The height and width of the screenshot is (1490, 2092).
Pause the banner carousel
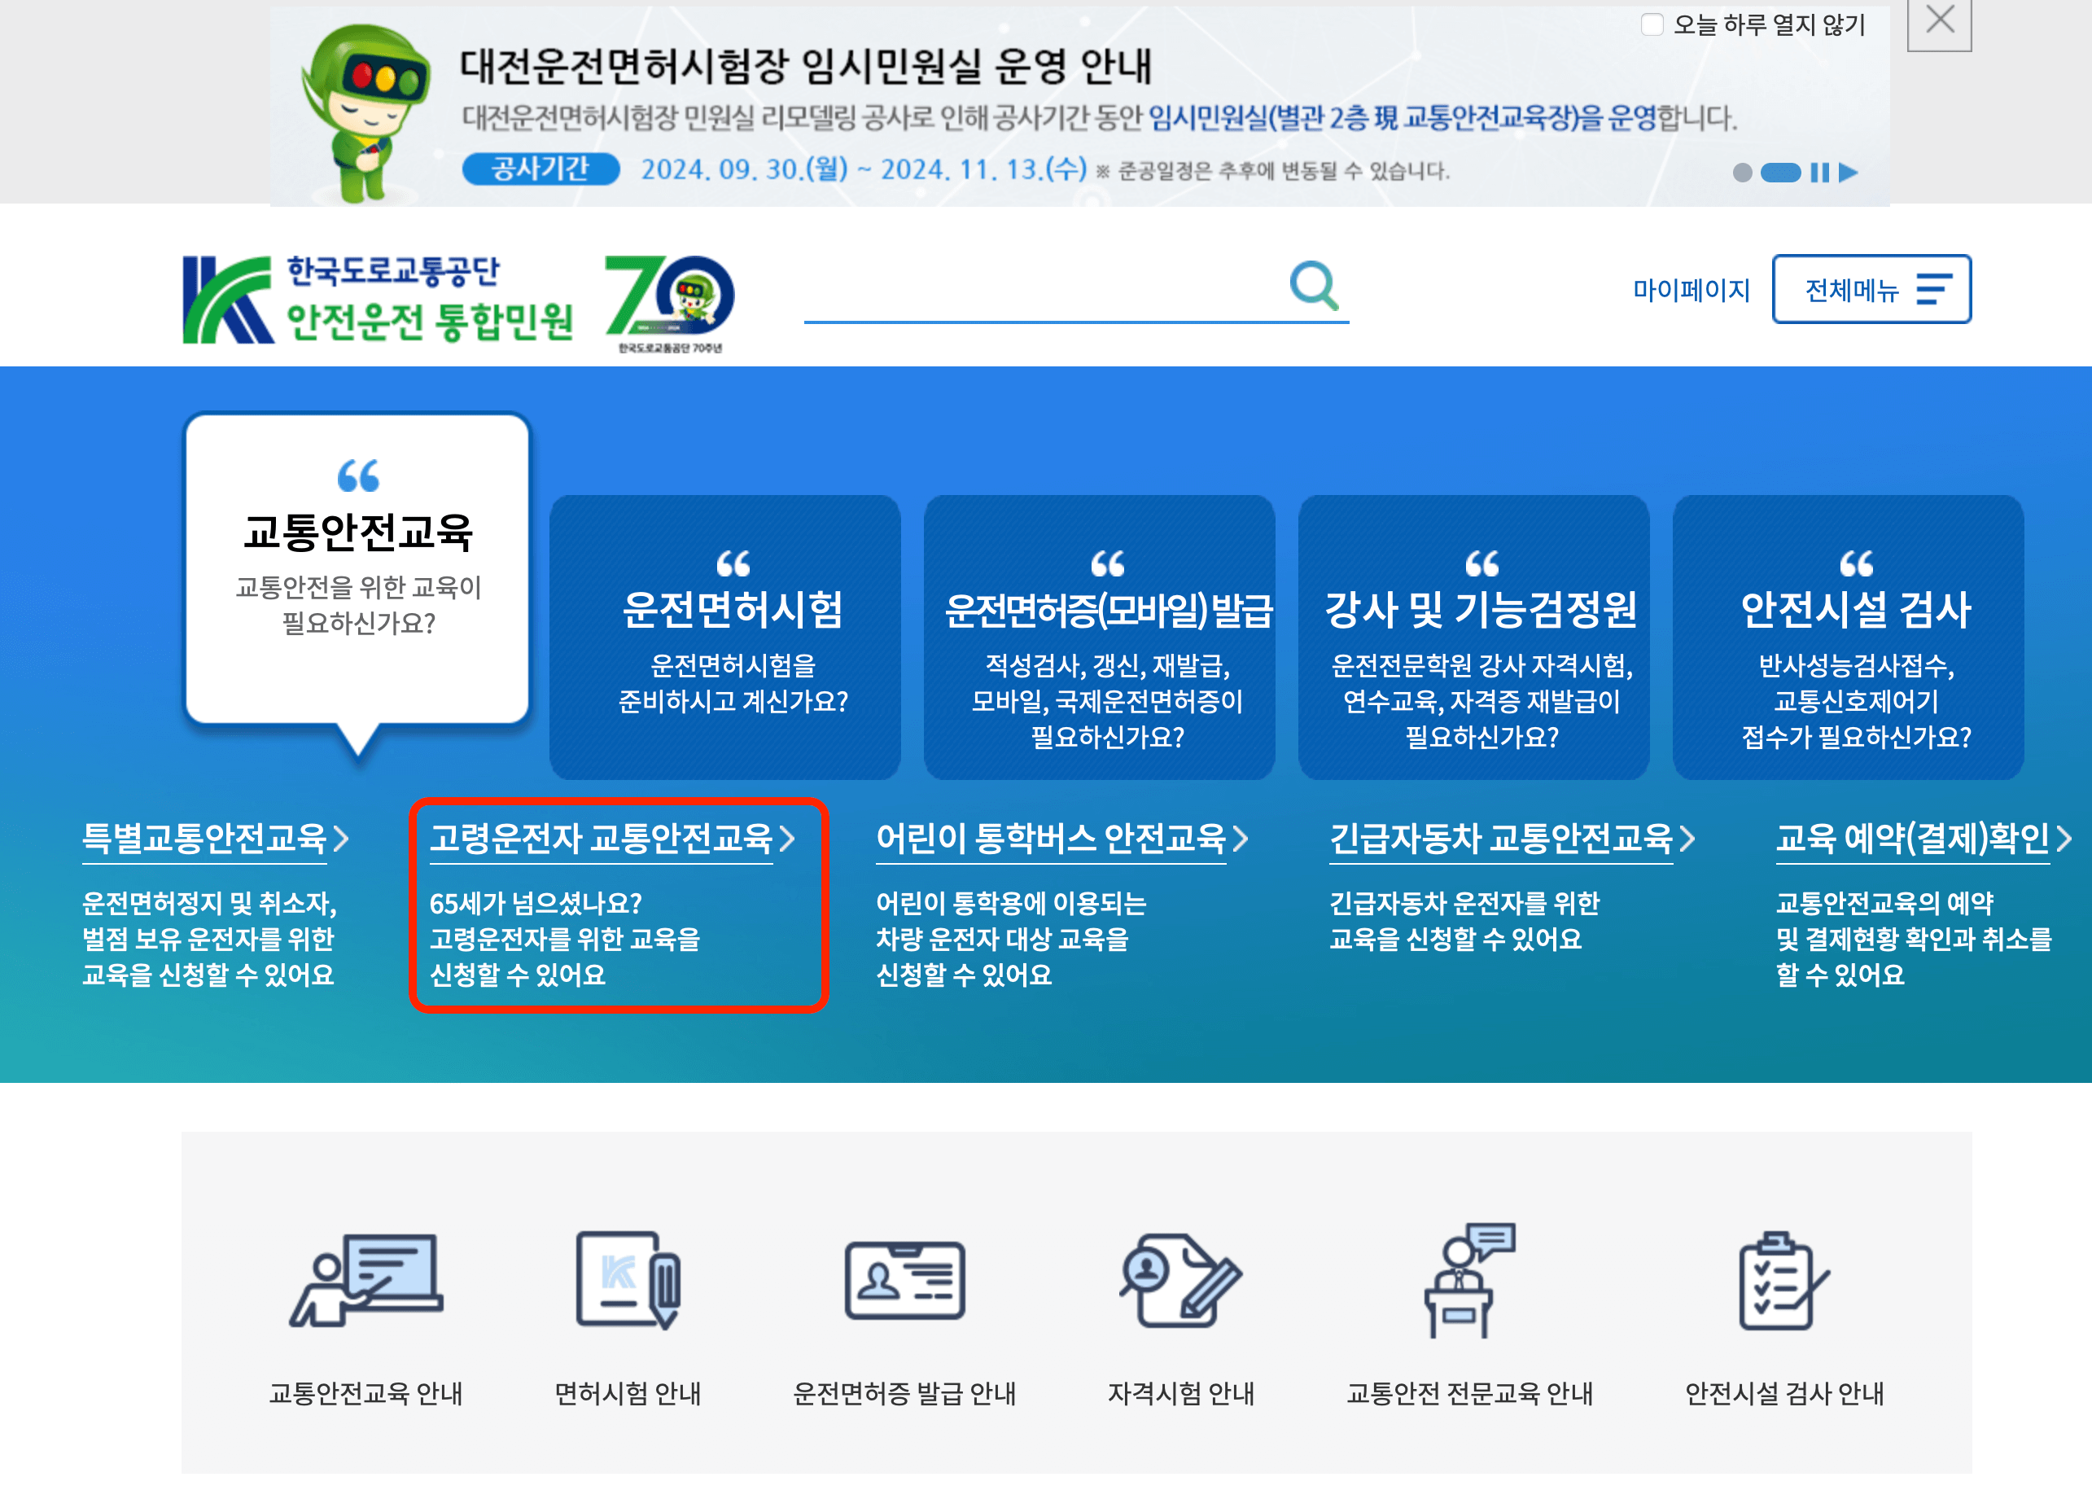tap(1818, 173)
